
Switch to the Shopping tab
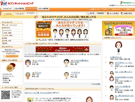(7, 8)
